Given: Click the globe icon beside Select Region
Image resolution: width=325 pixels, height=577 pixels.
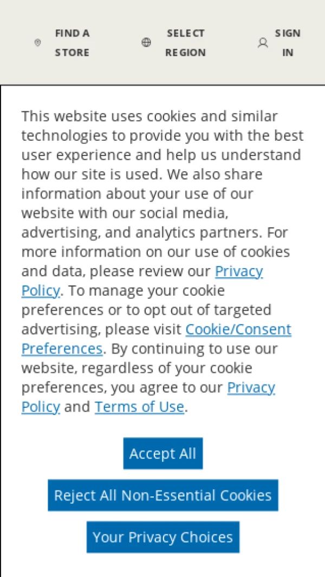Looking at the screenshot, I should tap(146, 43).
